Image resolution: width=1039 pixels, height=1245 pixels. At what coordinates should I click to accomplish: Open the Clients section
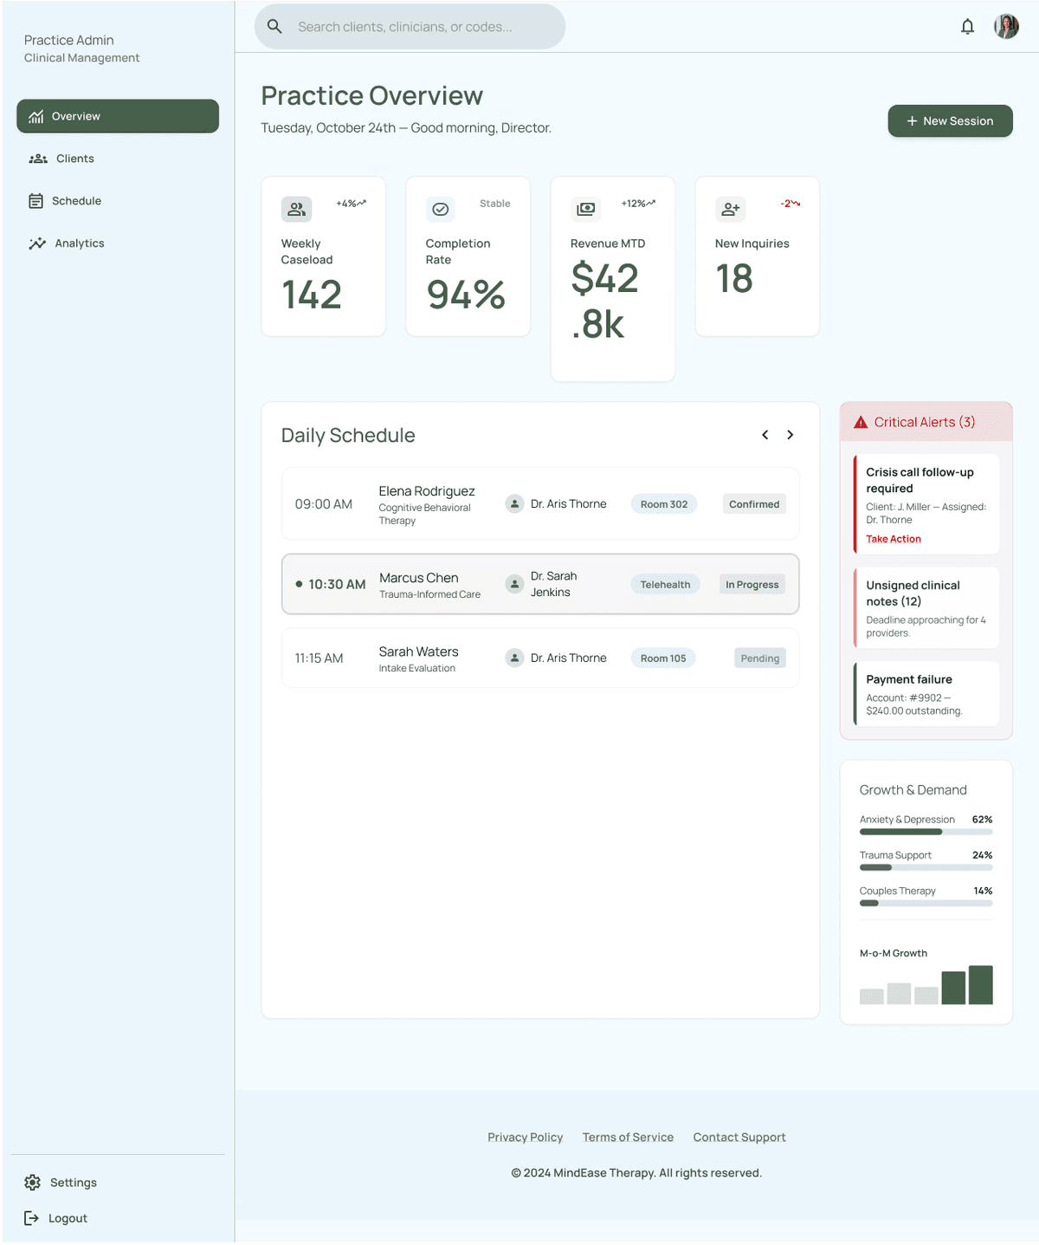[118, 159]
